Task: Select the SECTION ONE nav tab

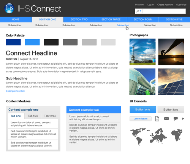Action: pos(47,19)
